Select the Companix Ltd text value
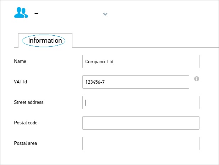Viewport: 219px width, 165px height. click(x=99, y=62)
